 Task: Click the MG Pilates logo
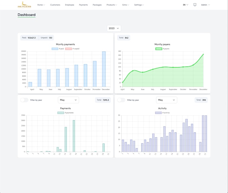coord(24,5)
